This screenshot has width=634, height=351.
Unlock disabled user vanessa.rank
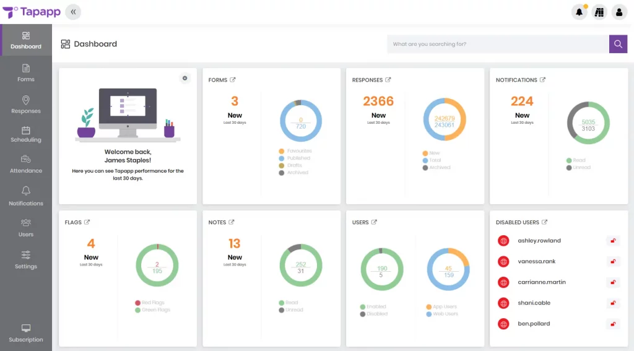tap(613, 261)
